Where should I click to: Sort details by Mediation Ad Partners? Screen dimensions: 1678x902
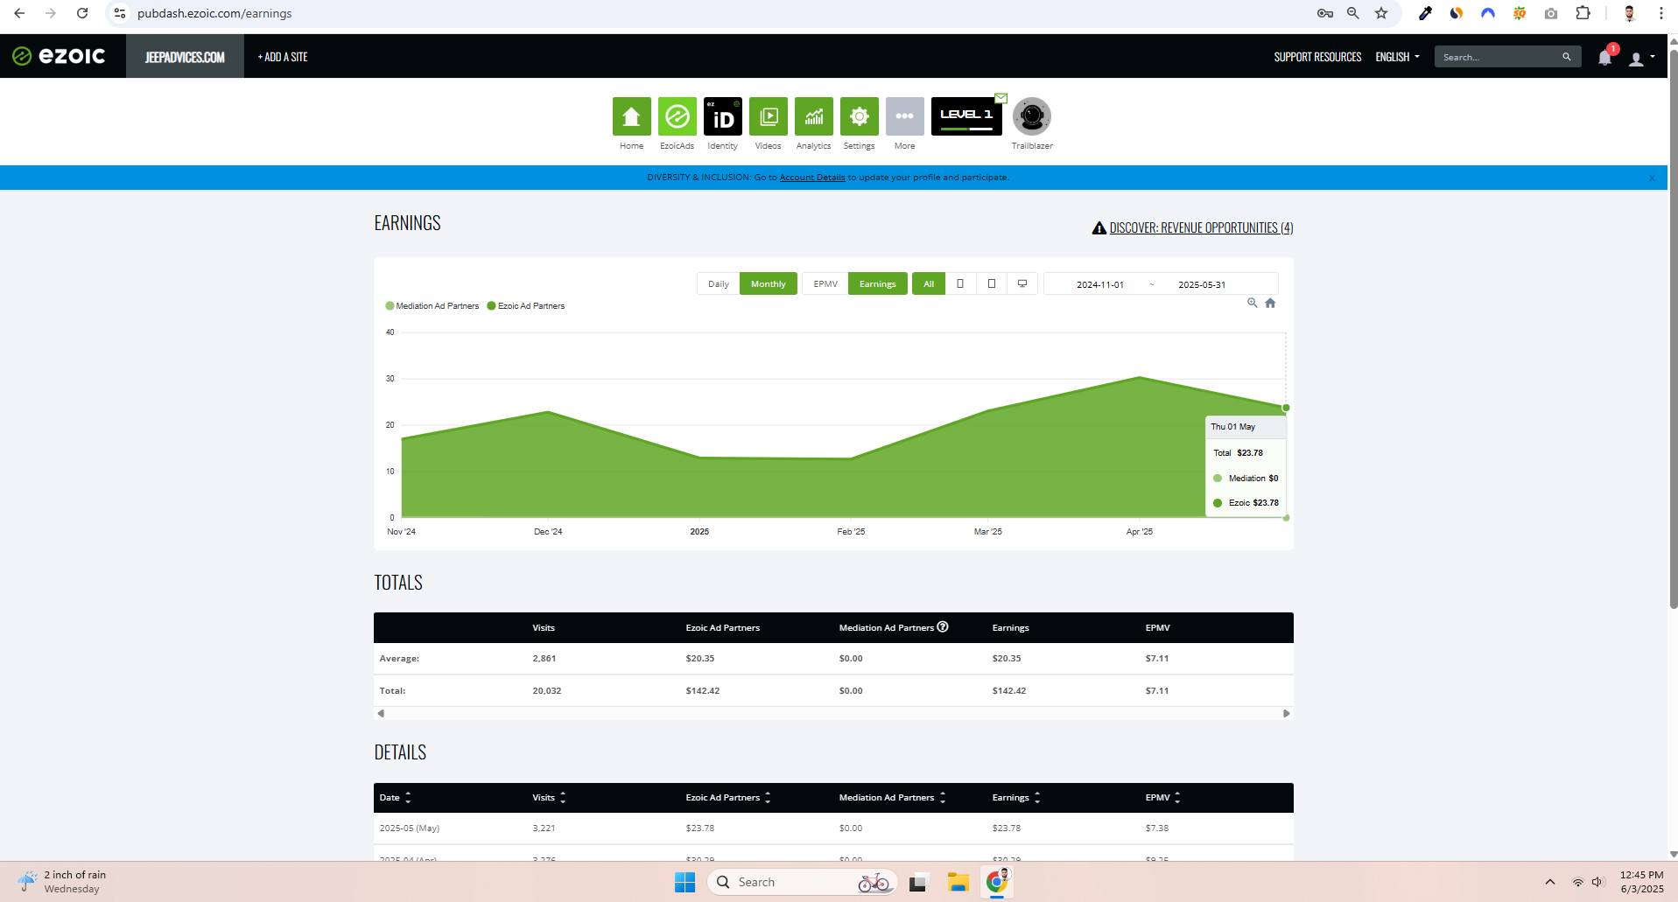893,798
